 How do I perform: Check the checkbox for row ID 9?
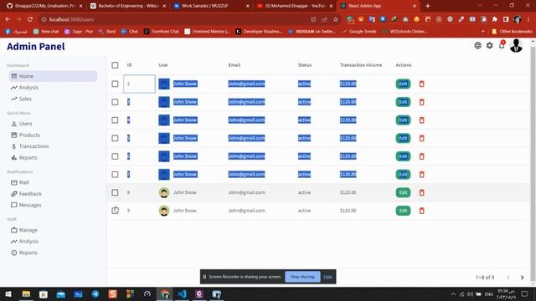pyautogui.click(x=115, y=211)
